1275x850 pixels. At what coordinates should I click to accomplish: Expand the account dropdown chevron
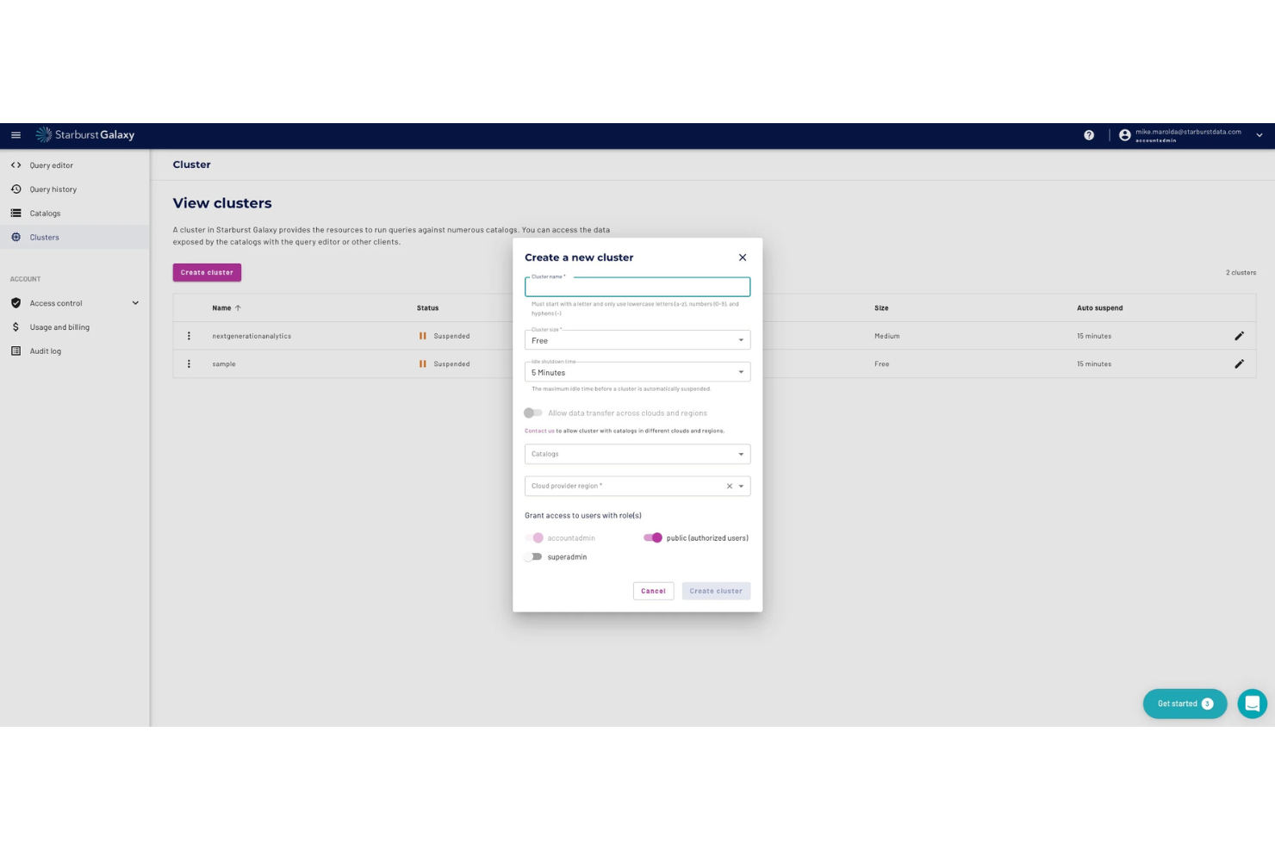coord(1259,135)
